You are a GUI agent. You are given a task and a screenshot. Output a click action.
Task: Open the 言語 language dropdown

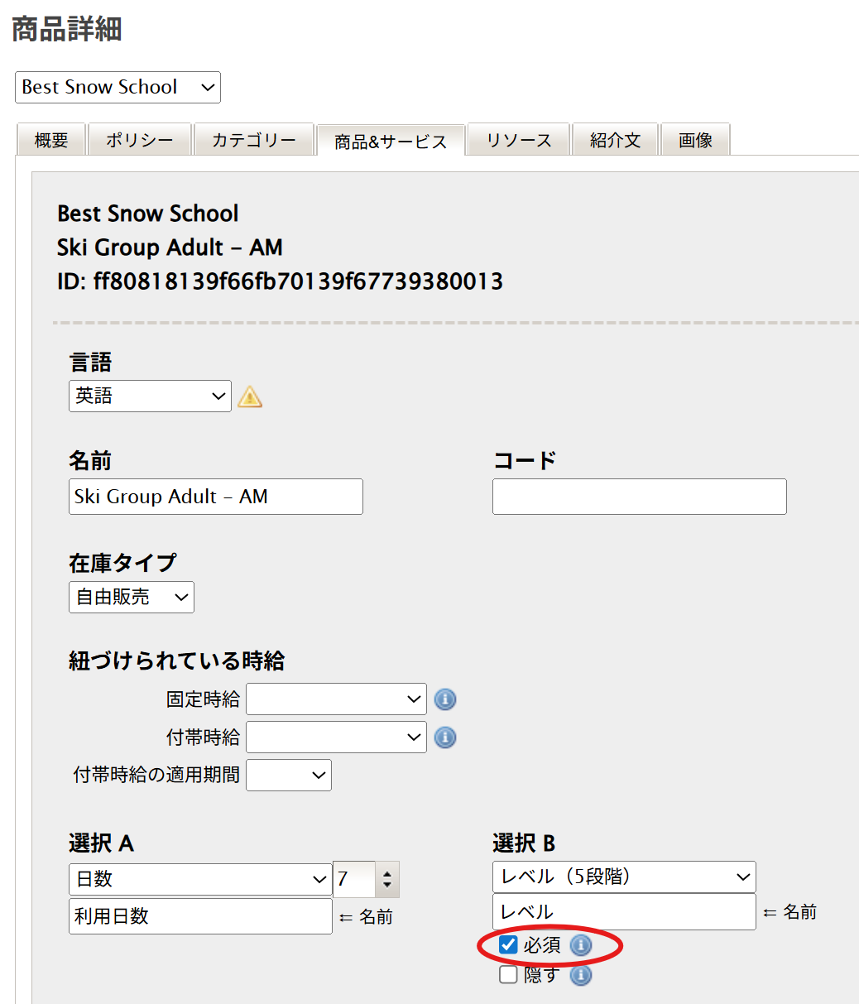point(150,396)
